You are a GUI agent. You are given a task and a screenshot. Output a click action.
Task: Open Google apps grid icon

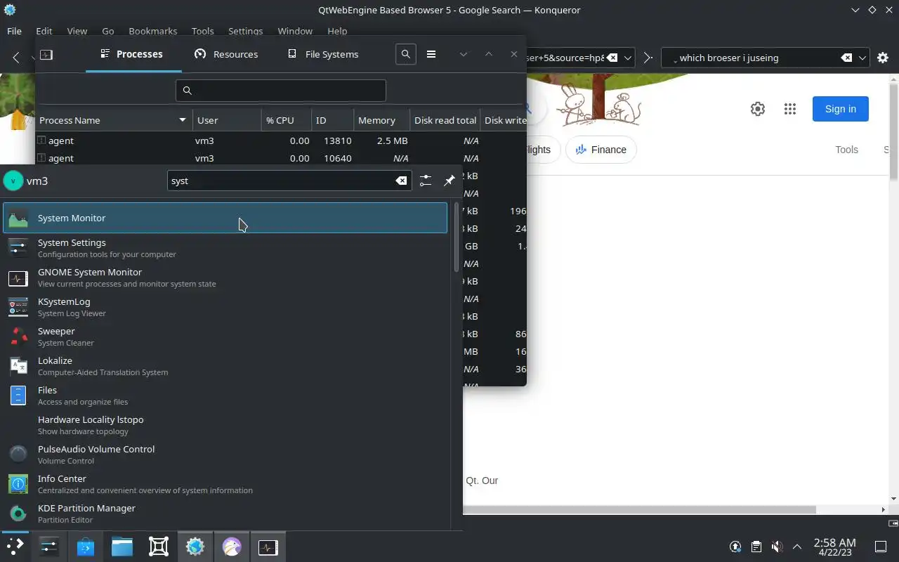pos(790,109)
